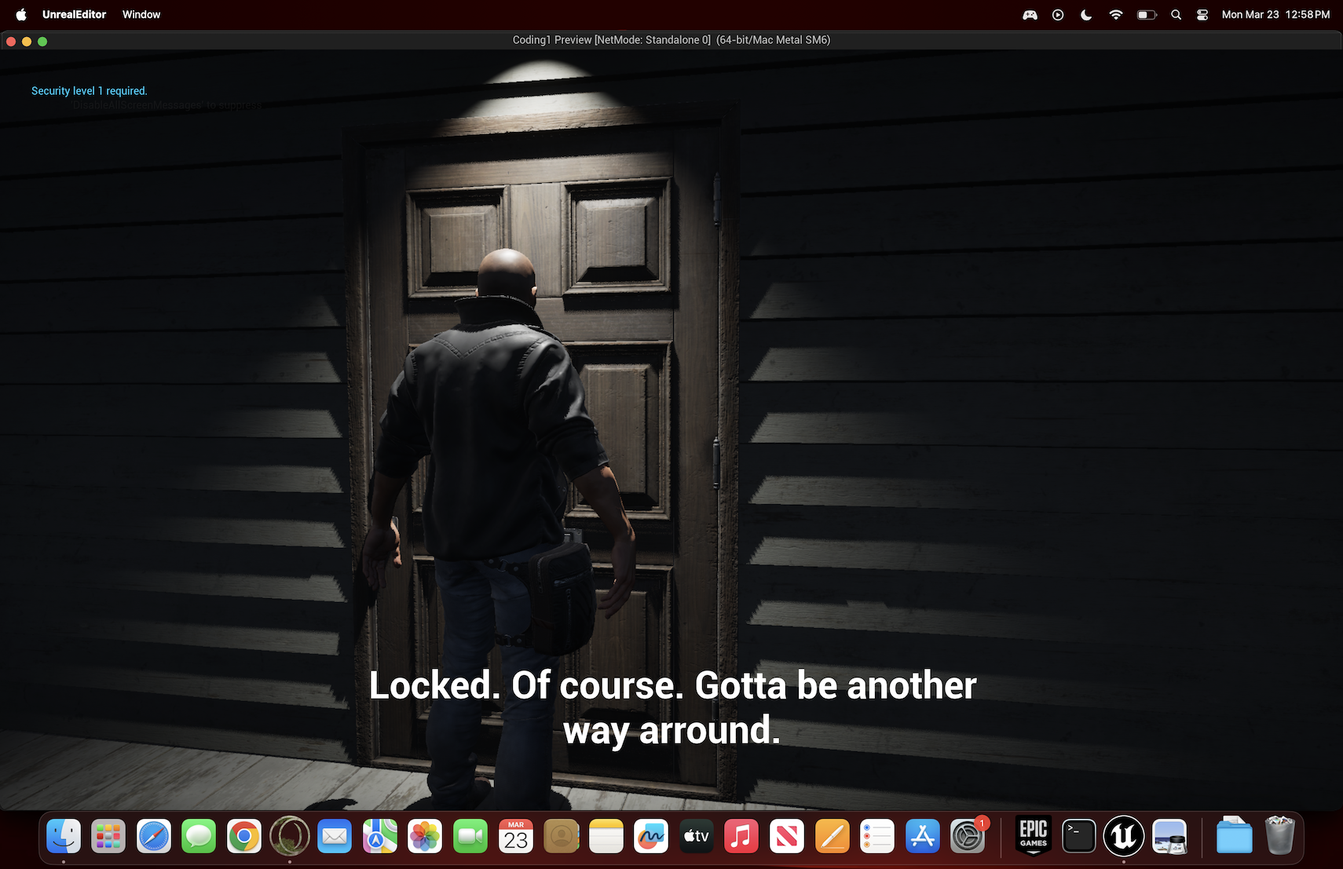Viewport: 1343px width, 869px height.
Task: Open the Apple menu
Action: click(21, 14)
